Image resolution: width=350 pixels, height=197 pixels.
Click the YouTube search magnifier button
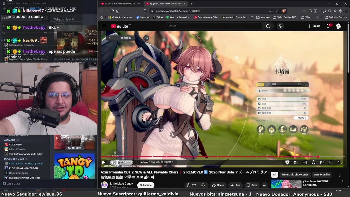tap(268, 26)
